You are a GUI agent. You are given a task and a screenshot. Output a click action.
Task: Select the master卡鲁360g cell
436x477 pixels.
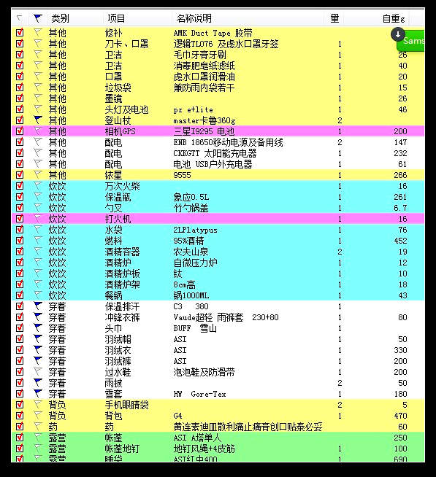pyautogui.click(x=204, y=120)
